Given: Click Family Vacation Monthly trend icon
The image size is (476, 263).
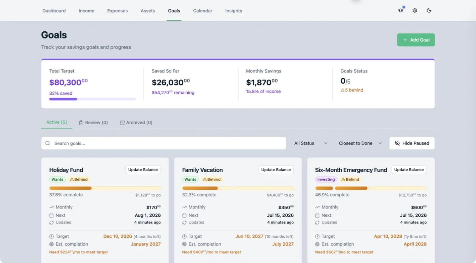Looking at the screenshot, I should pyautogui.click(x=184, y=207).
